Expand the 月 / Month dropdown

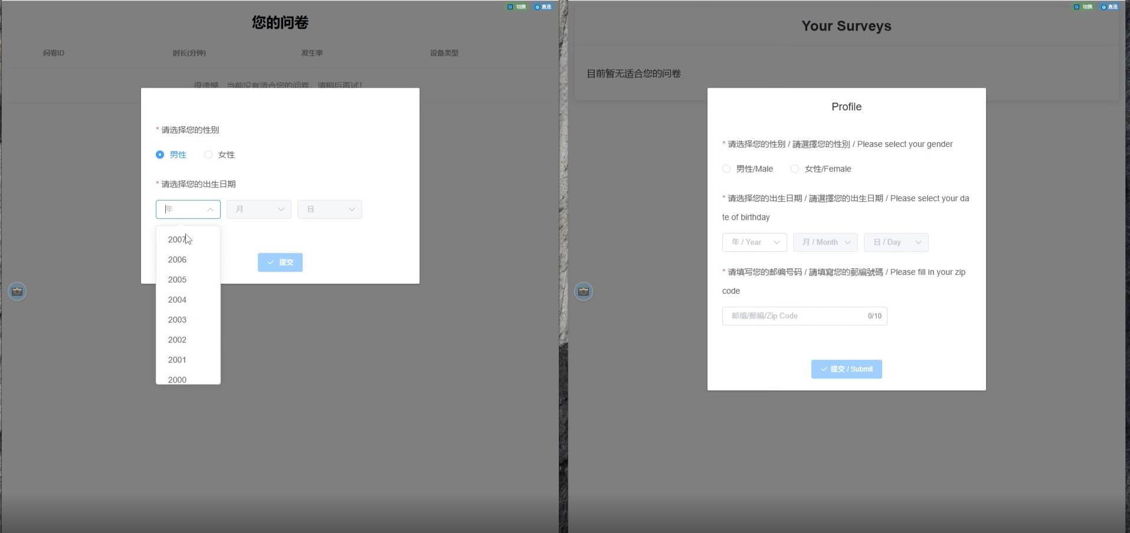[826, 242]
